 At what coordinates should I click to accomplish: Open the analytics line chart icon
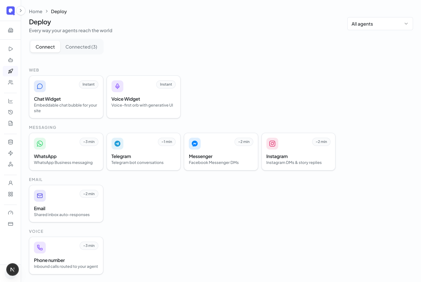click(11, 101)
